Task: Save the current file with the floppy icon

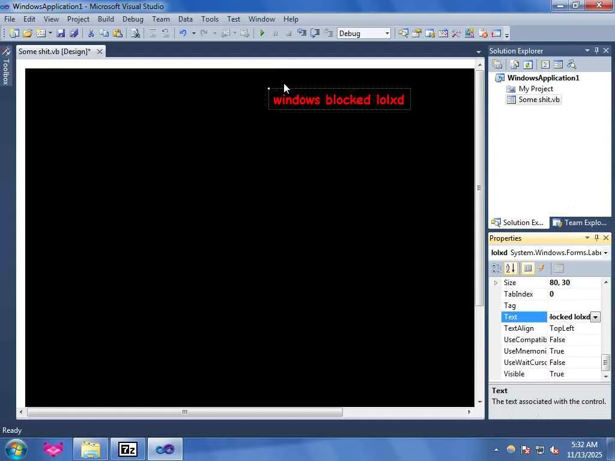Action: (x=61, y=34)
